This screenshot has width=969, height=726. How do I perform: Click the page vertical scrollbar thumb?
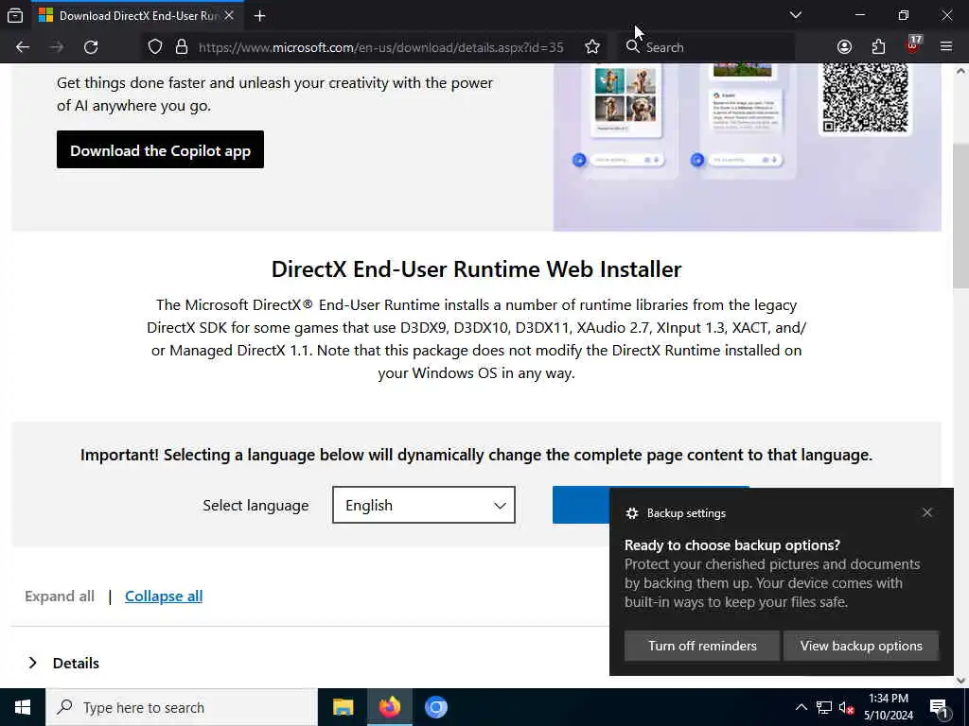(961, 216)
